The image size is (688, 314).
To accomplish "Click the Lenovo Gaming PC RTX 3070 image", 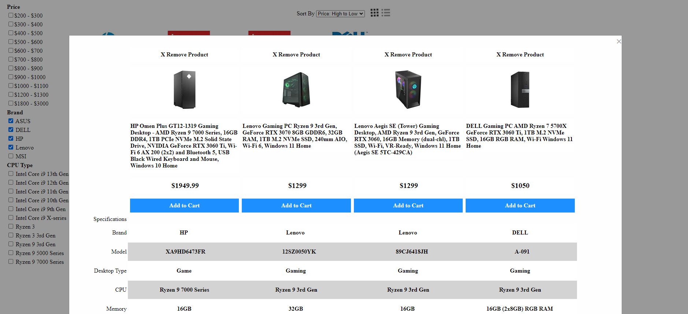I will coord(296,89).
